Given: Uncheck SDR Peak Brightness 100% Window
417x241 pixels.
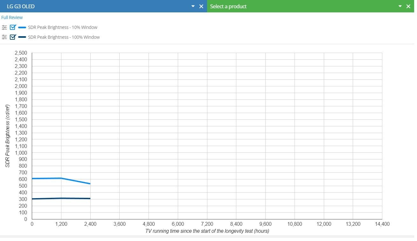Looking at the screenshot, I should click(13, 37).
